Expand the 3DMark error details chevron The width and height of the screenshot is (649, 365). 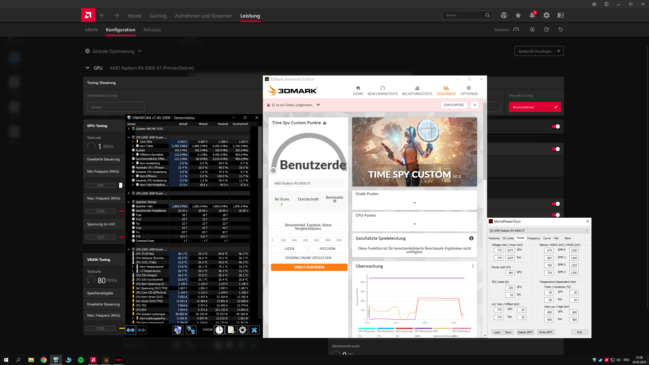tap(318, 105)
